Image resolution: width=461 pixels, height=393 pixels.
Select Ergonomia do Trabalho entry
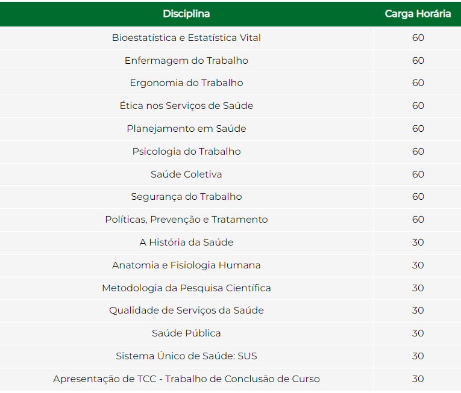click(186, 83)
